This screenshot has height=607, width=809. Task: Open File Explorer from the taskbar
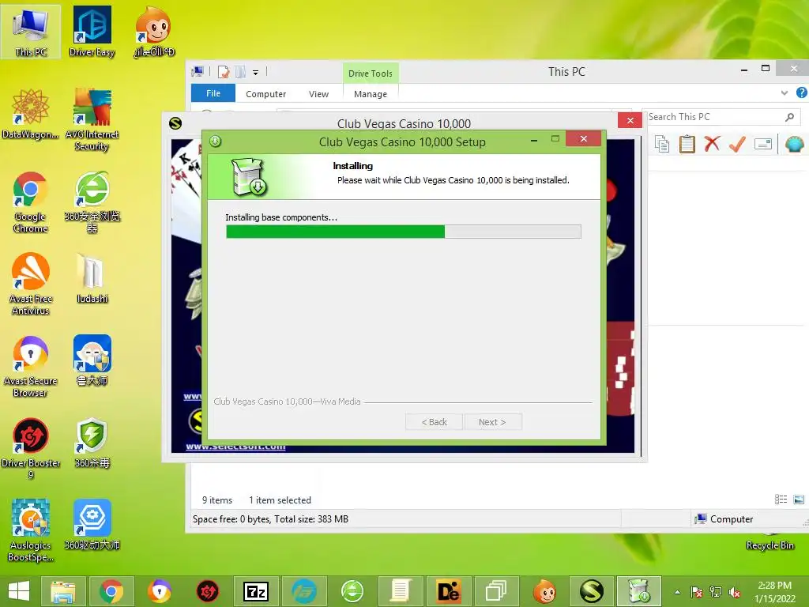(63, 591)
